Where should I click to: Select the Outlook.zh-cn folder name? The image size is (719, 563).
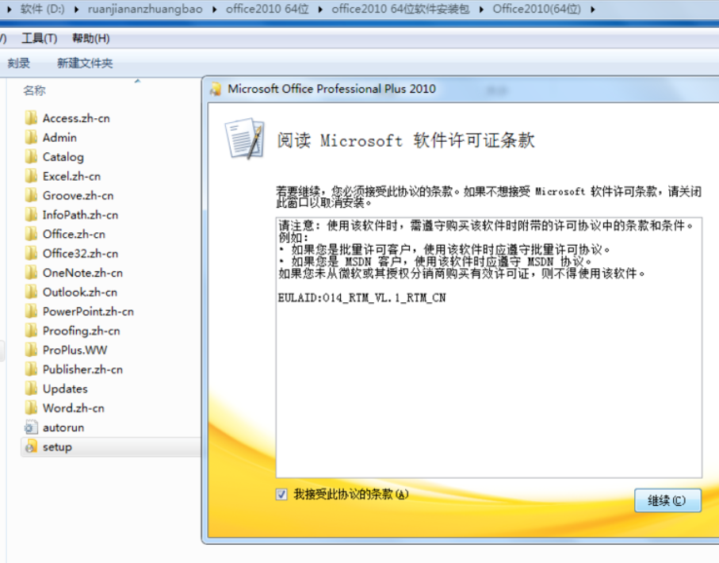point(80,293)
